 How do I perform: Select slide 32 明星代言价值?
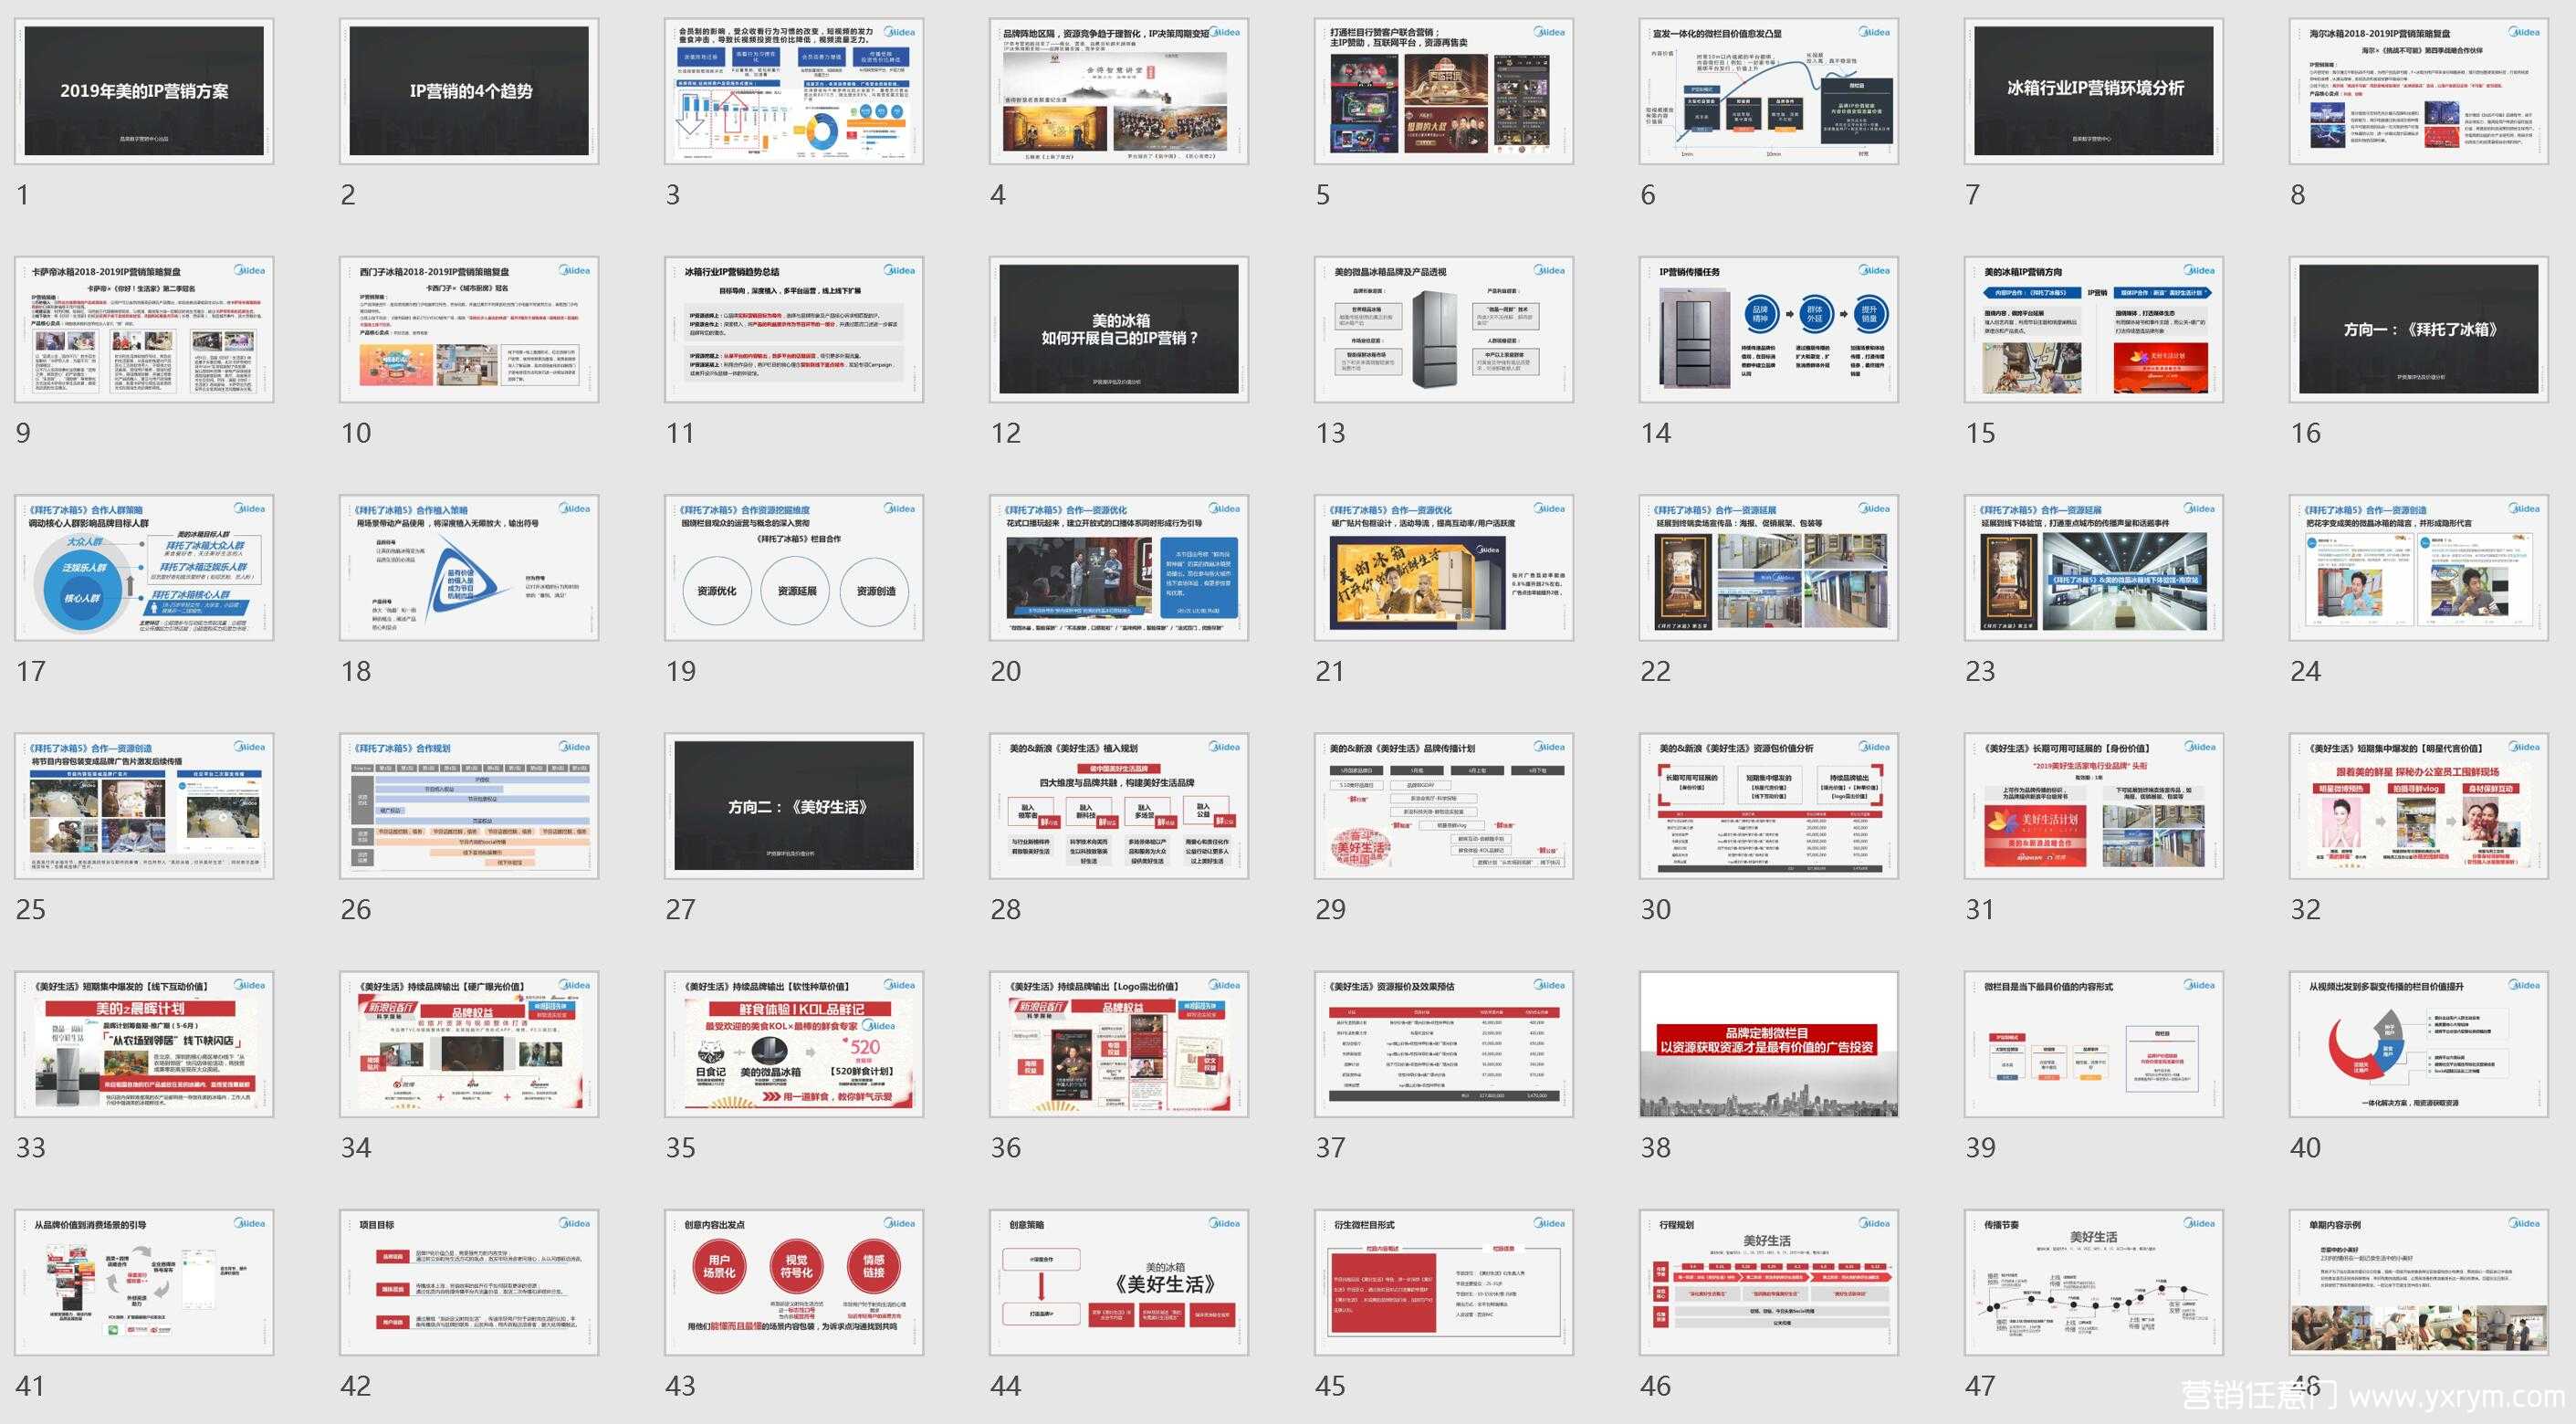pyautogui.click(x=2419, y=806)
